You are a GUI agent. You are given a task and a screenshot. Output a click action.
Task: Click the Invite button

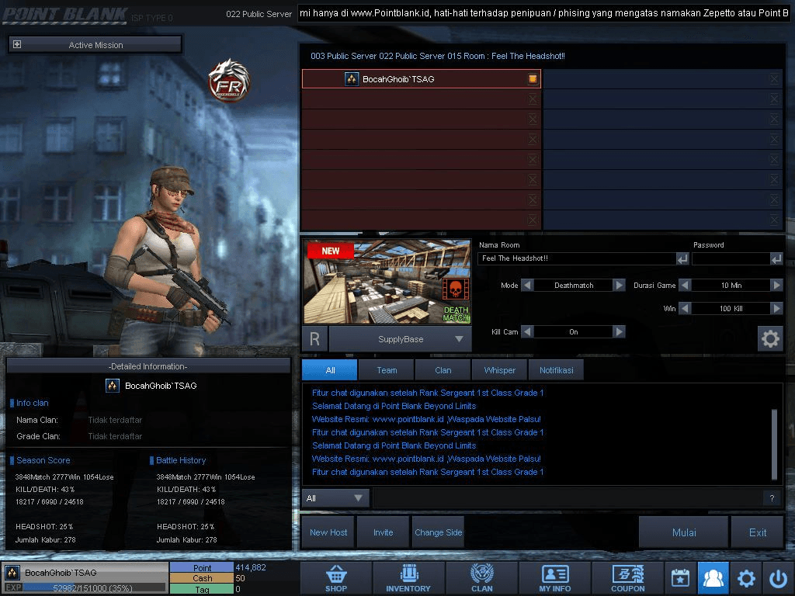[384, 532]
